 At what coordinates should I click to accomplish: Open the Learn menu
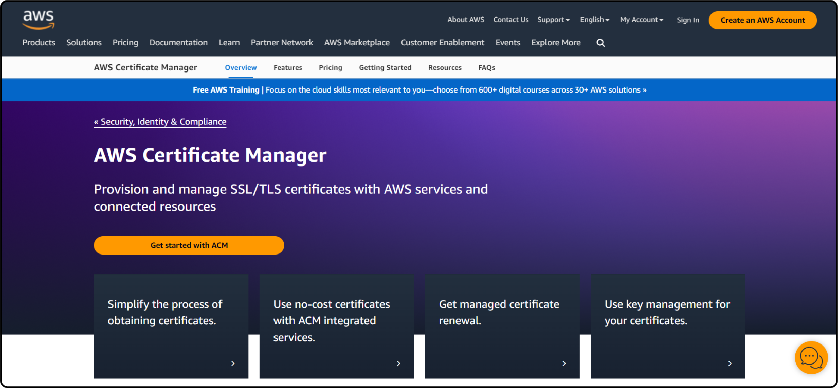point(229,43)
